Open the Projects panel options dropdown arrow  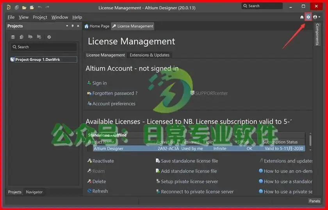pyautogui.click(x=67, y=26)
